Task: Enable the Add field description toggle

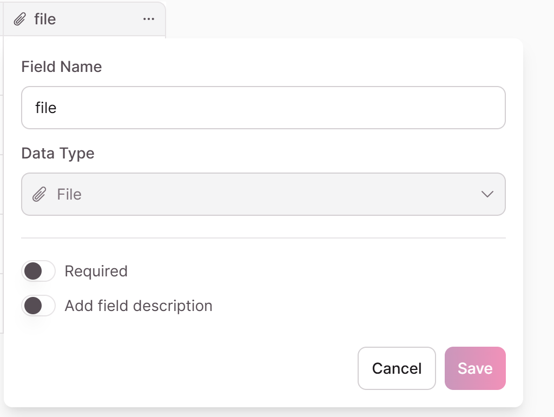Action: point(38,306)
